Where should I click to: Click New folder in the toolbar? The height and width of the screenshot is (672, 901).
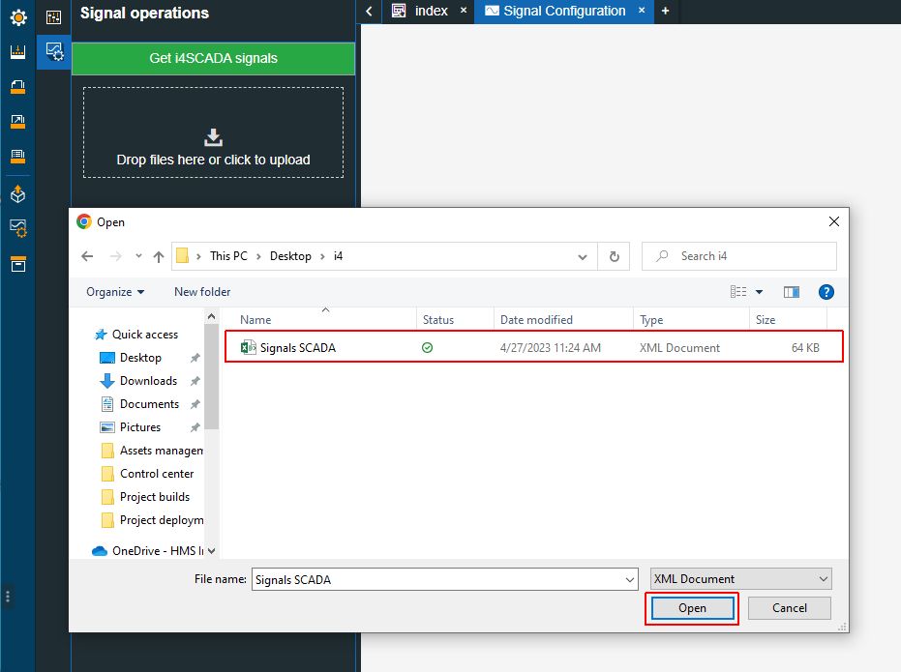coord(202,292)
